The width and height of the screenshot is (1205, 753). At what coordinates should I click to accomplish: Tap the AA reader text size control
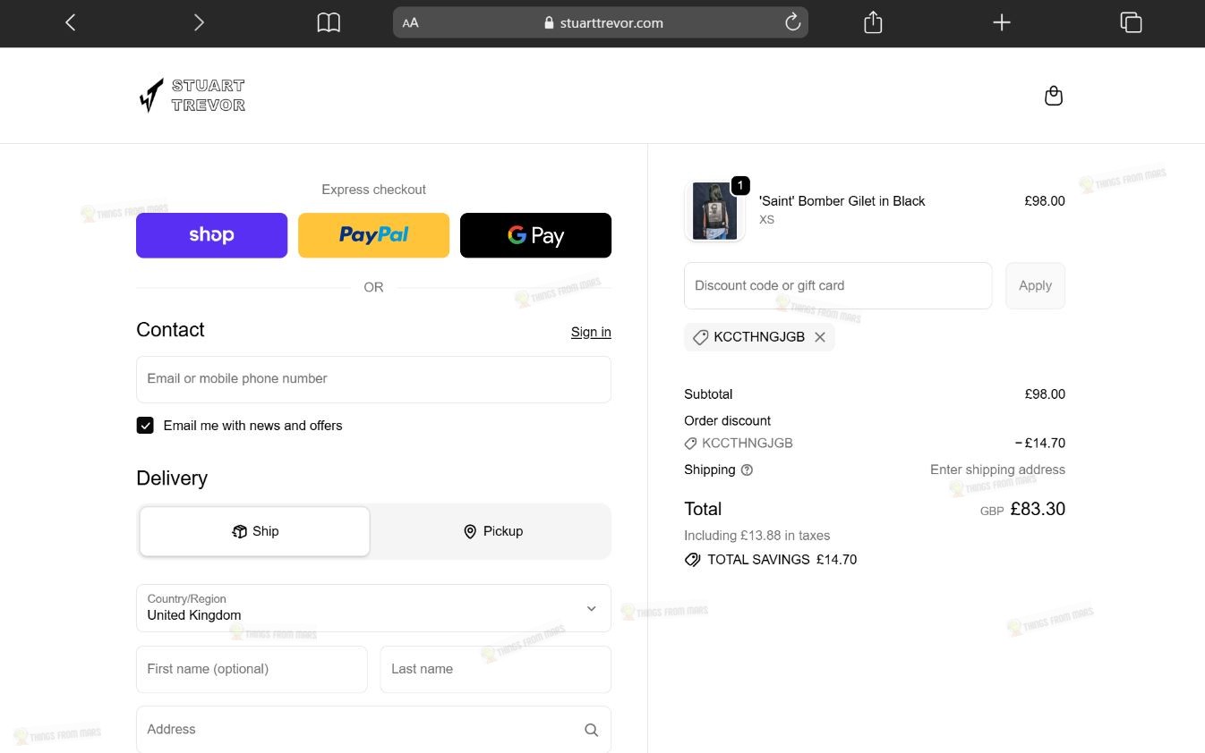click(410, 23)
